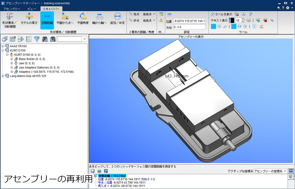Click the first binoculars search icon
The image size is (295, 189).
click(x=45, y=39)
